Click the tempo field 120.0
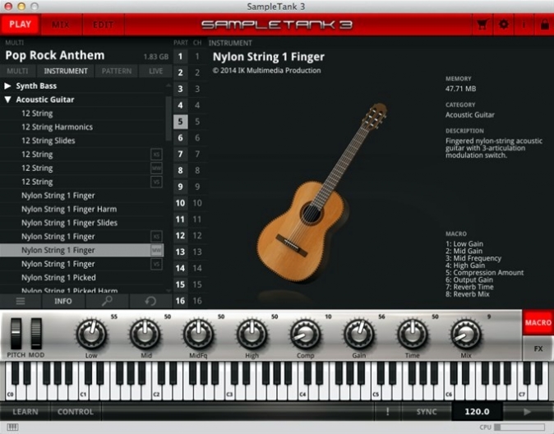Screen dimensions: 554x434 point(477,412)
